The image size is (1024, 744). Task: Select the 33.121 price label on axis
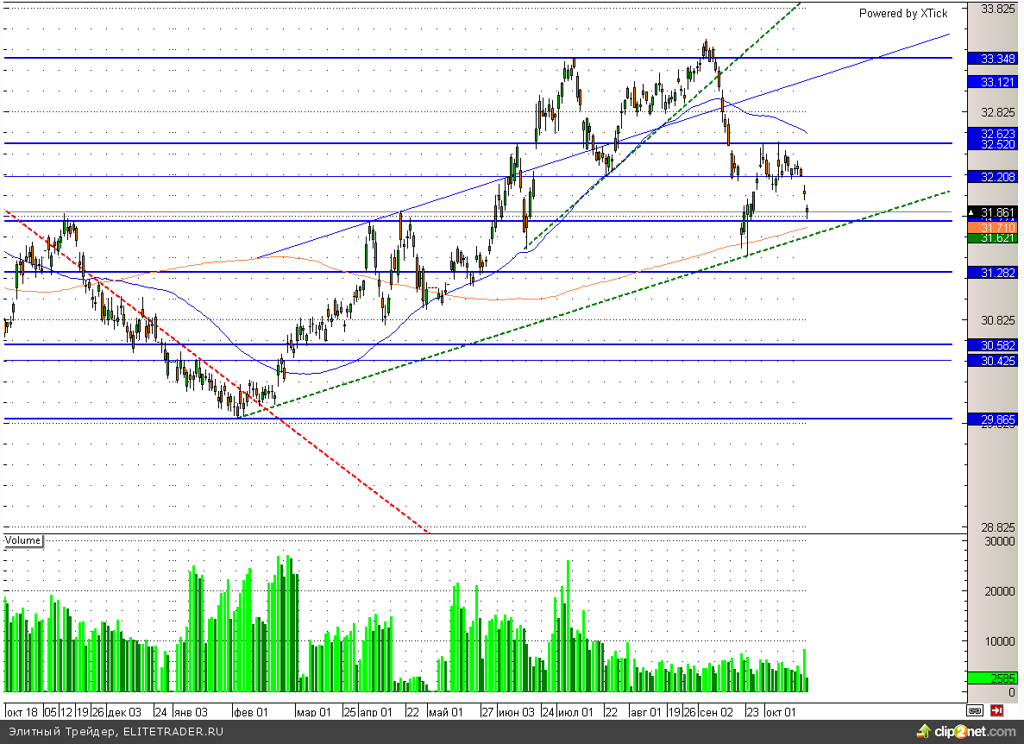pos(997,81)
